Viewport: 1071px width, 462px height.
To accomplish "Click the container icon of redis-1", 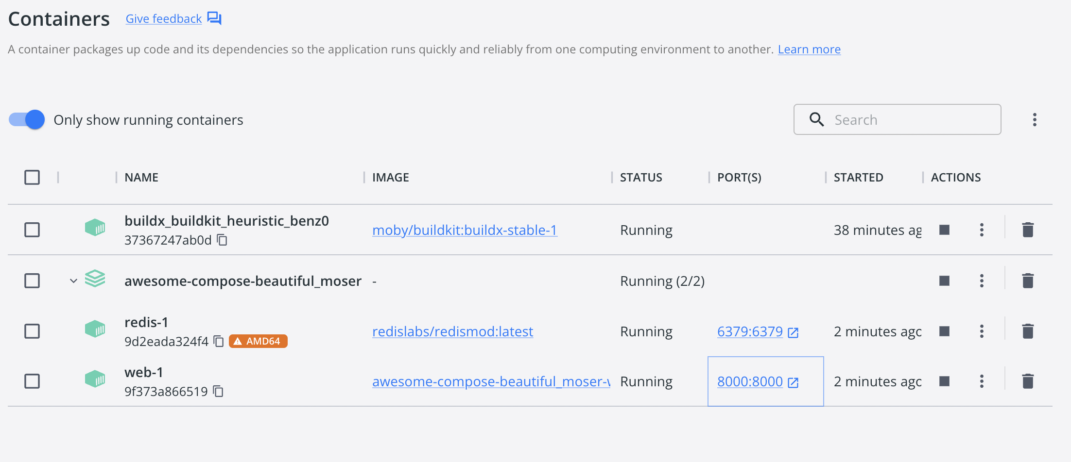I will click(x=95, y=329).
